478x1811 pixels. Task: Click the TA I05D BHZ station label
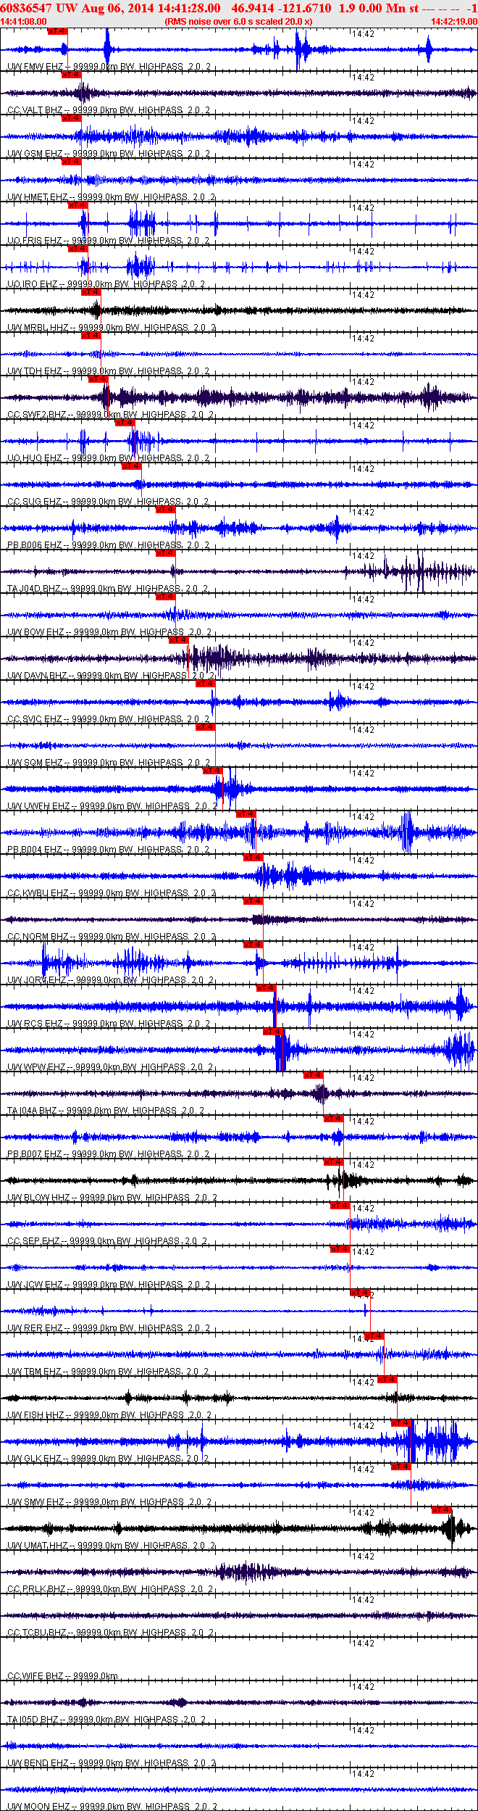107,1720
